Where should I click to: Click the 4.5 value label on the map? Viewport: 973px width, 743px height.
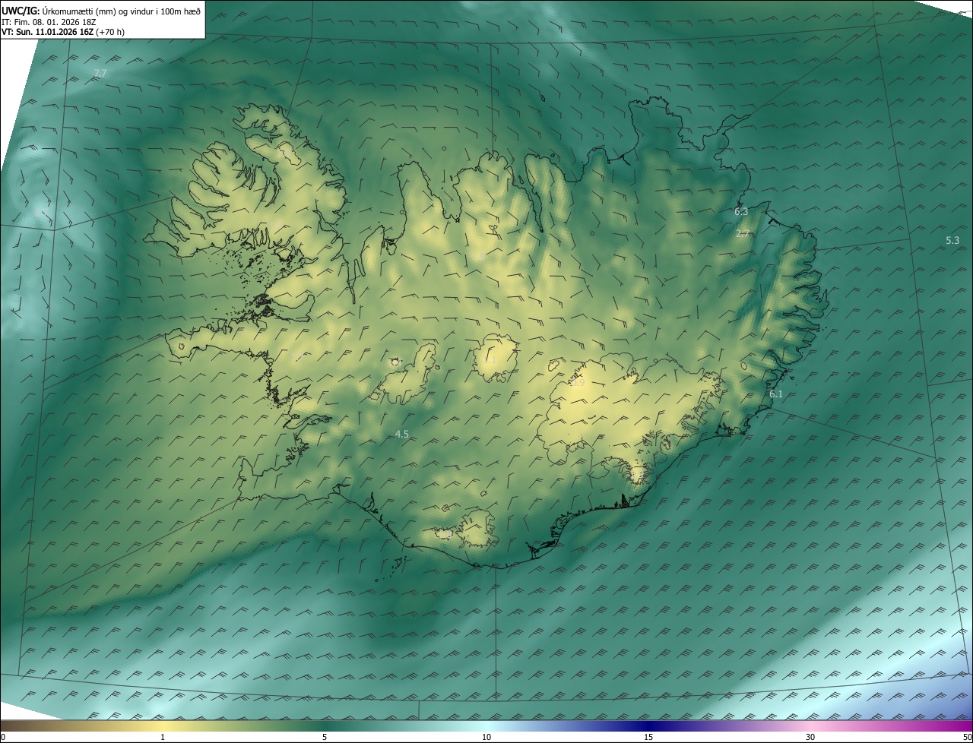pyautogui.click(x=402, y=434)
